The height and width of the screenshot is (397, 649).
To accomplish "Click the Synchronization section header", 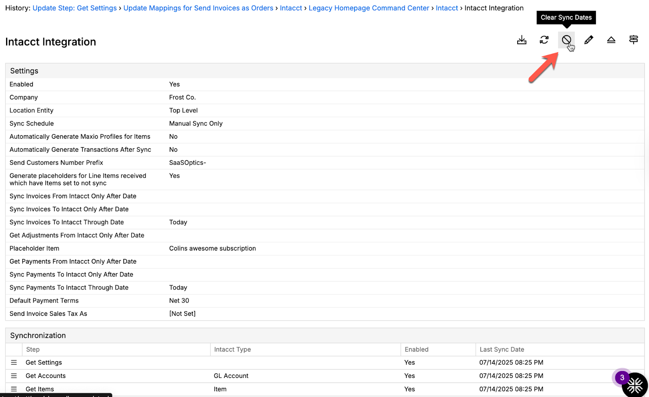I will pos(38,335).
